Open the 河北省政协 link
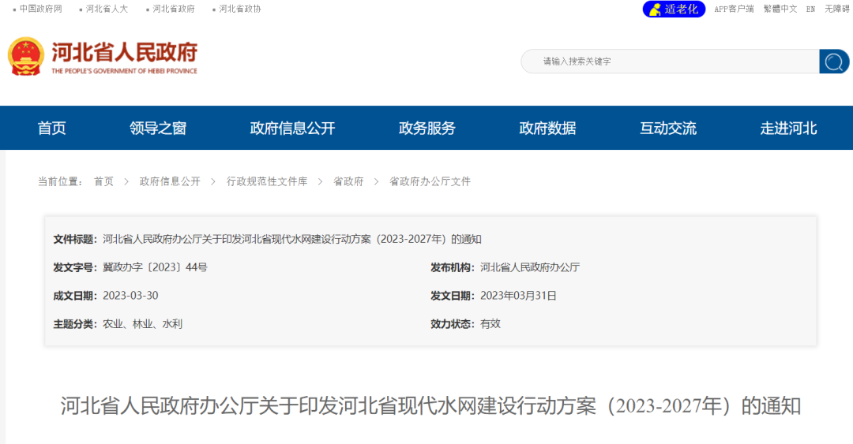Viewport: 853px width, 444px height. [240, 9]
